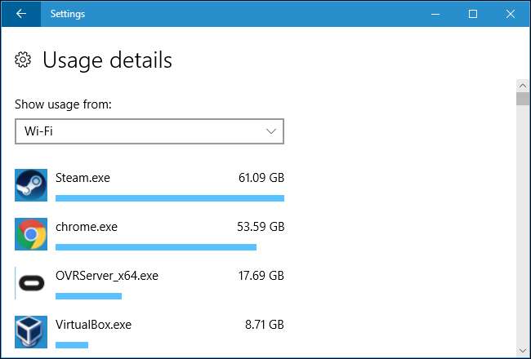Click the 61.09 GB usage value
Viewport: 531px width, 359px height.
pos(261,178)
